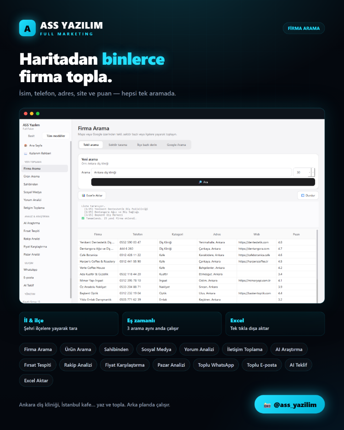Click the magnifier icon on the Ara button
The width and height of the screenshot is (344, 430).
200,182
